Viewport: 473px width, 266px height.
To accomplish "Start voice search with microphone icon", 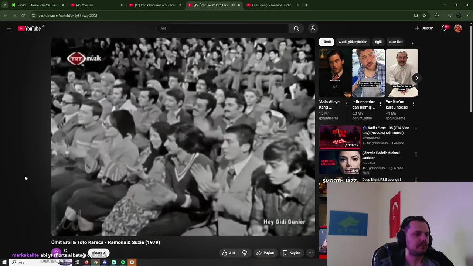I will (313, 28).
